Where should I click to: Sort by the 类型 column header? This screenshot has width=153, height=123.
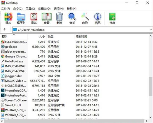[x=60, y=36]
